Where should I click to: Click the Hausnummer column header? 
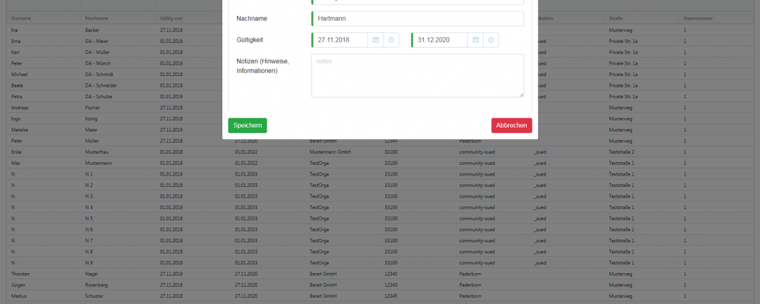[698, 18]
